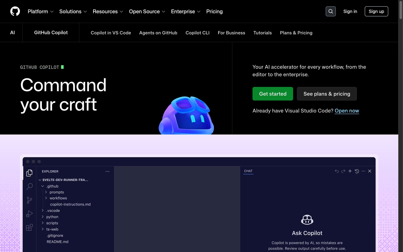Select the Search icon in editor activity bar
The image size is (403, 252).
coord(29,186)
